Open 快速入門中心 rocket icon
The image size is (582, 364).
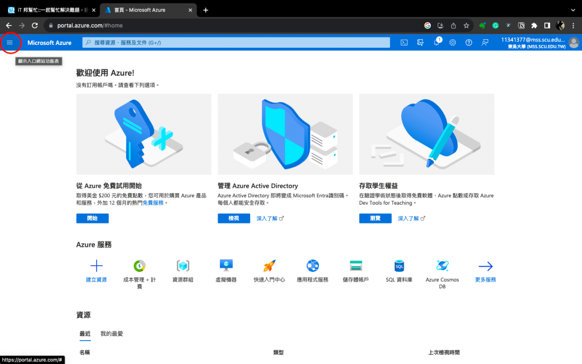(269, 266)
